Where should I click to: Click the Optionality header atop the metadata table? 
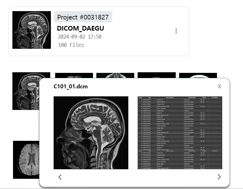192,98
